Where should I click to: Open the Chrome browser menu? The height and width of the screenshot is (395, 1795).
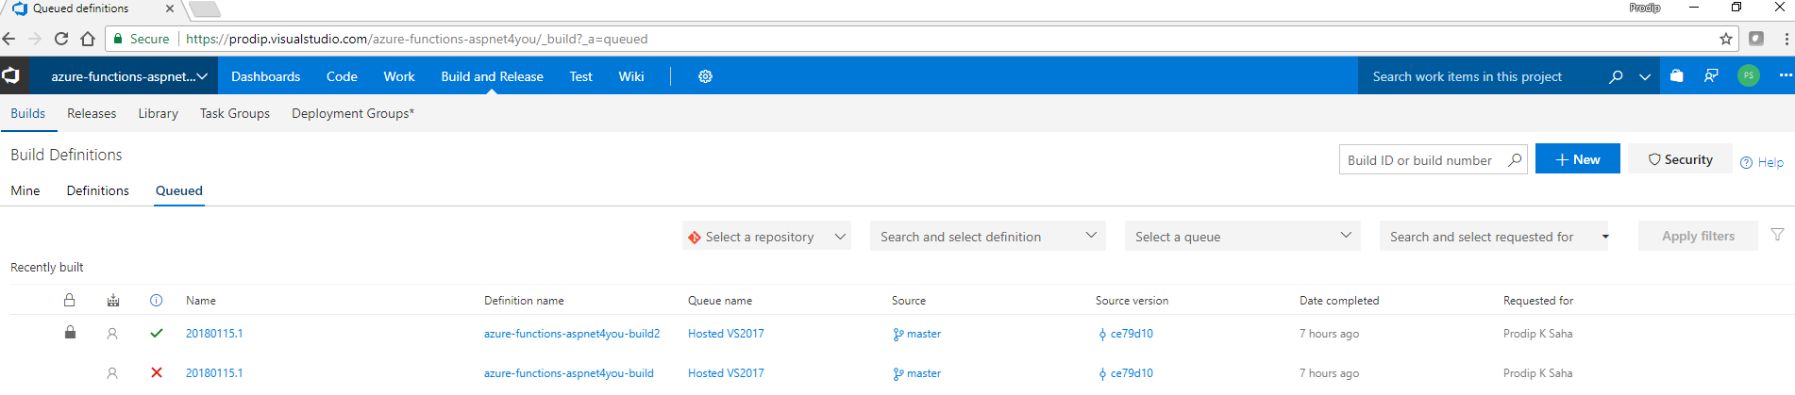coord(1787,39)
